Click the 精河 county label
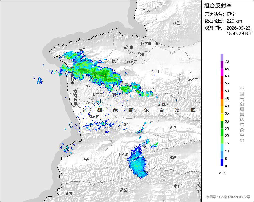This screenshot has width=254, height=202. pyautogui.click(x=159, y=71)
